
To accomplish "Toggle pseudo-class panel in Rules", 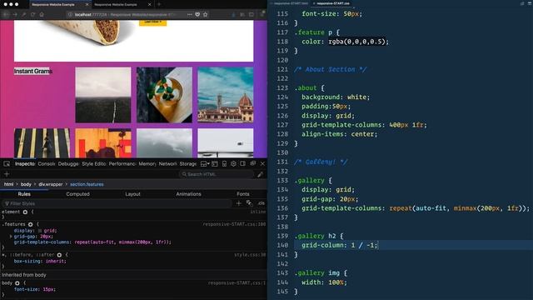I will [250, 203].
